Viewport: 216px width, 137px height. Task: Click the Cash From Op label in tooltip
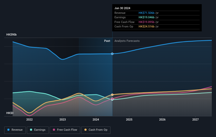(124, 27)
